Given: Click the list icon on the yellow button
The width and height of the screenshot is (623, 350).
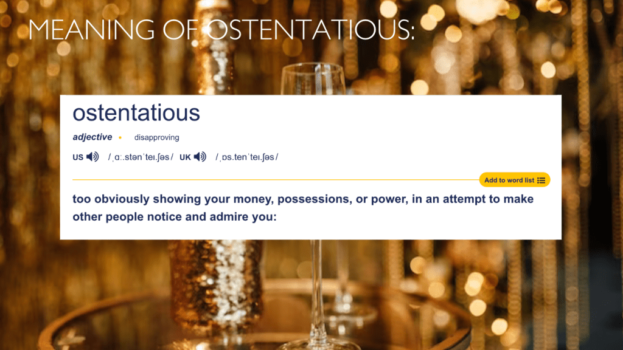Looking at the screenshot, I should (541, 180).
